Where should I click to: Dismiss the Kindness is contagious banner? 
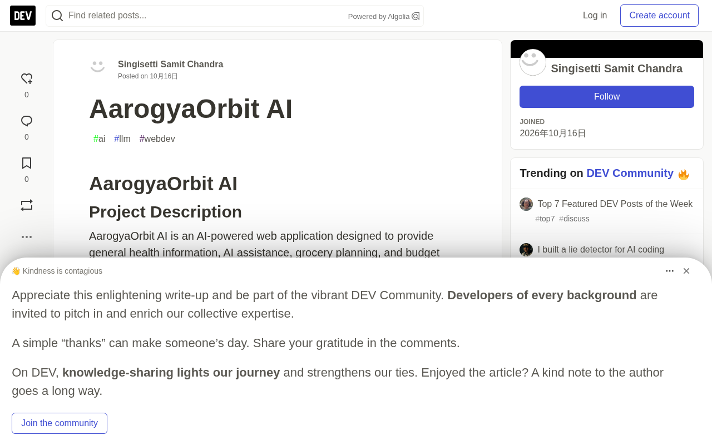coord(686,271)
